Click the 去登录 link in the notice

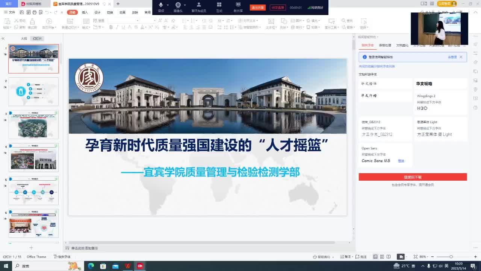[x=452, y=57]
